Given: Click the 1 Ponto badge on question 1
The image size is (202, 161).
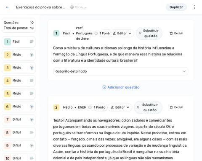Looking at the screenshot, I should tap(104, 33).
